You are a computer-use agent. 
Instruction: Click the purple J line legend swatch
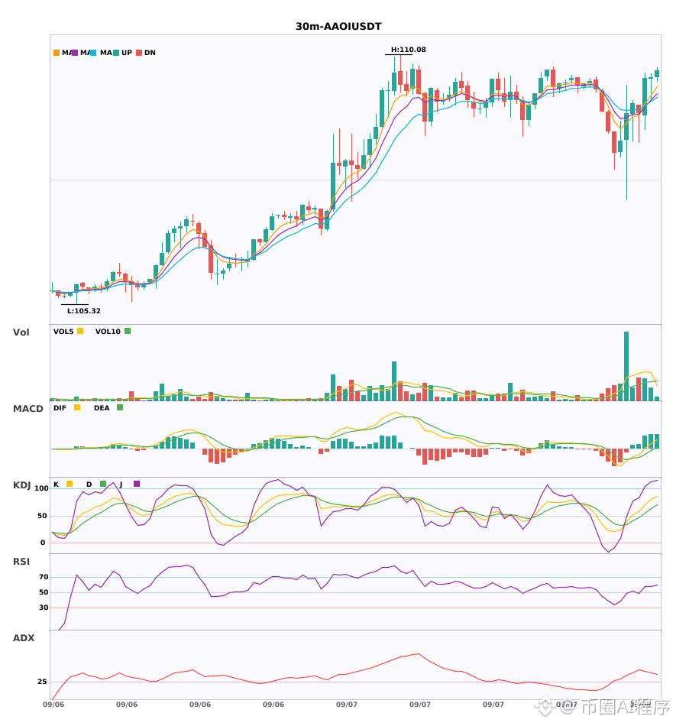point(137,484)
